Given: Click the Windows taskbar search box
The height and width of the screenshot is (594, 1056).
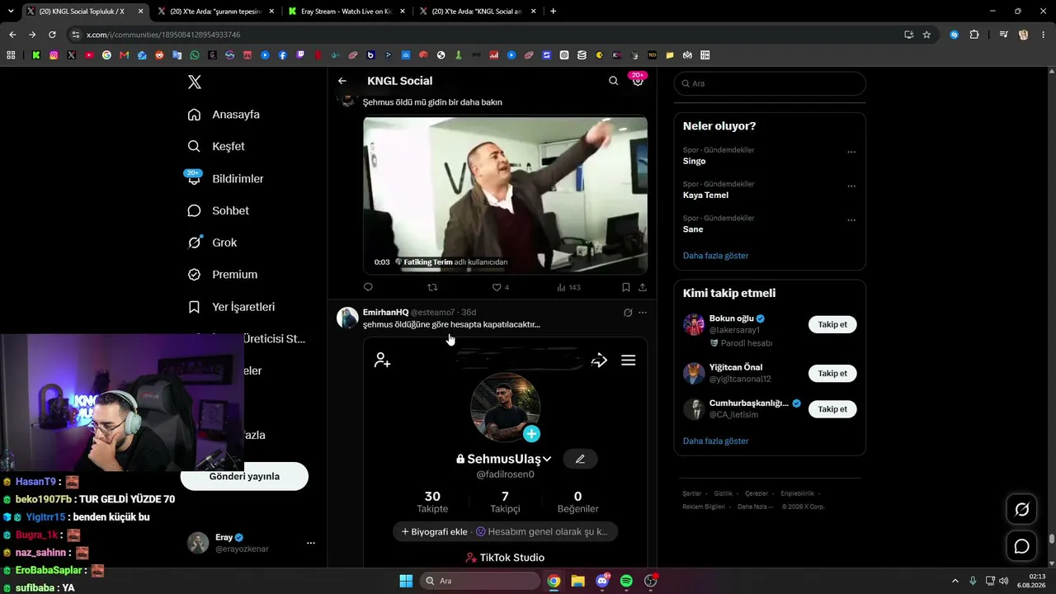Looking at the screenshot, I should coord(480,581).
